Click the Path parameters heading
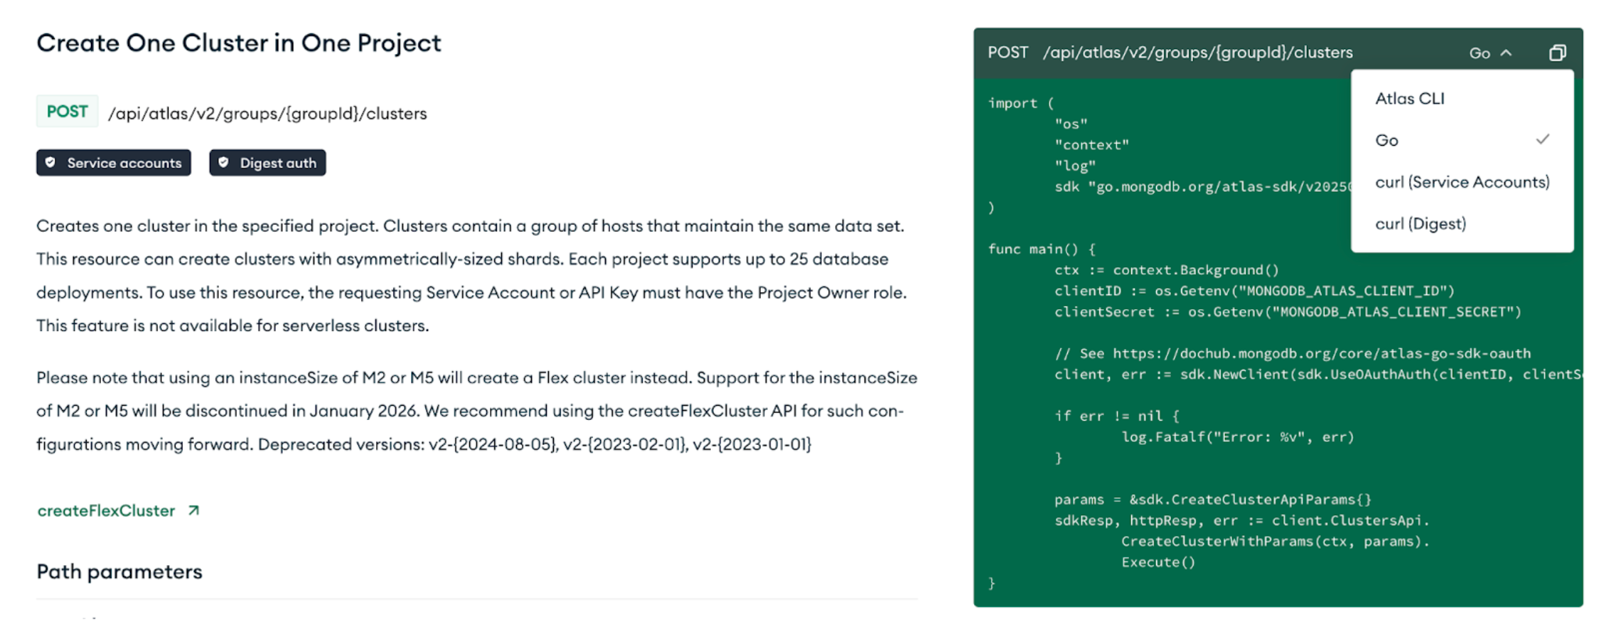 [x=119, y=571]
